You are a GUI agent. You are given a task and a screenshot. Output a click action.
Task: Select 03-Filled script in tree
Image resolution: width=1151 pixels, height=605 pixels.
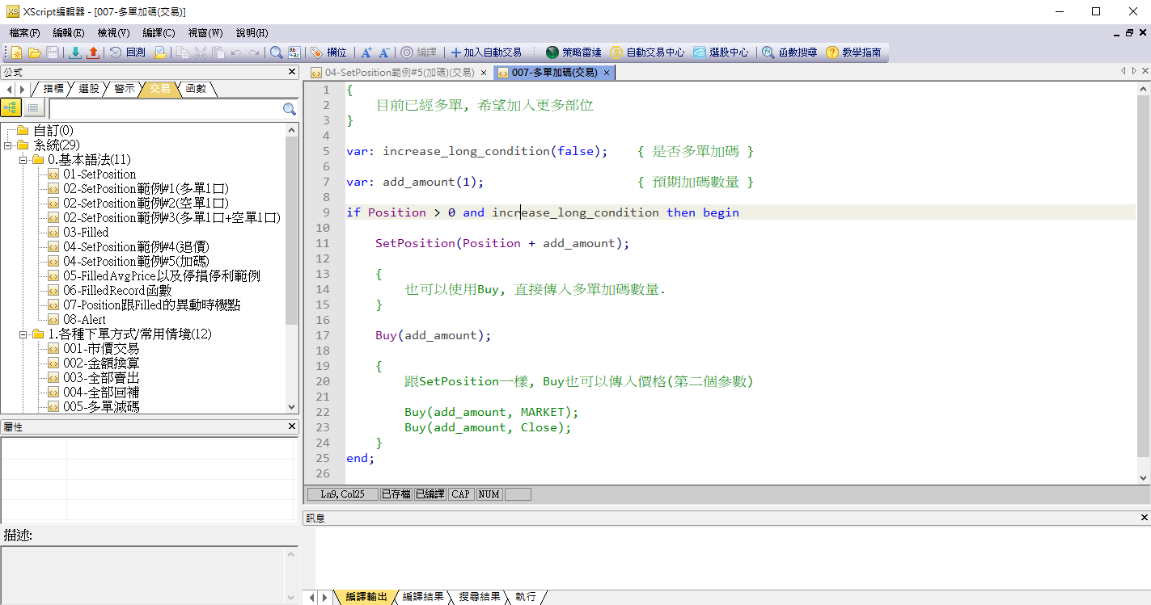point(86,233)
